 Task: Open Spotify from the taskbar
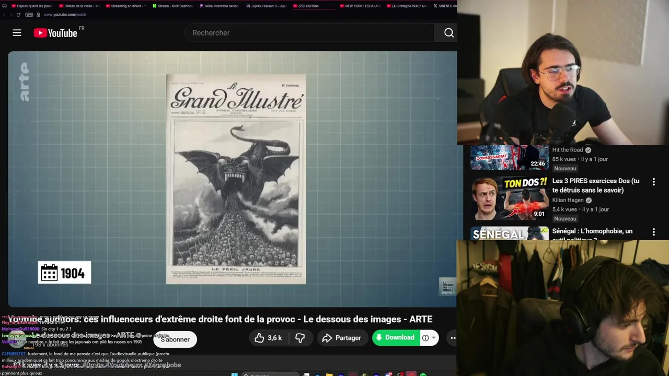point(423,374)
